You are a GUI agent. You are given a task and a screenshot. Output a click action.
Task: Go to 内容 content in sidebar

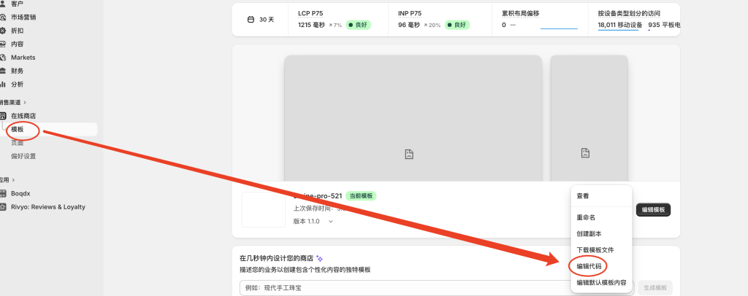pos(17,44)
